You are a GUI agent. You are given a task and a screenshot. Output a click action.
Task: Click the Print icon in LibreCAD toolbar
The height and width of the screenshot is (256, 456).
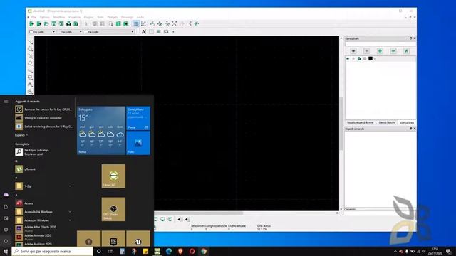(x=68, y=23)
